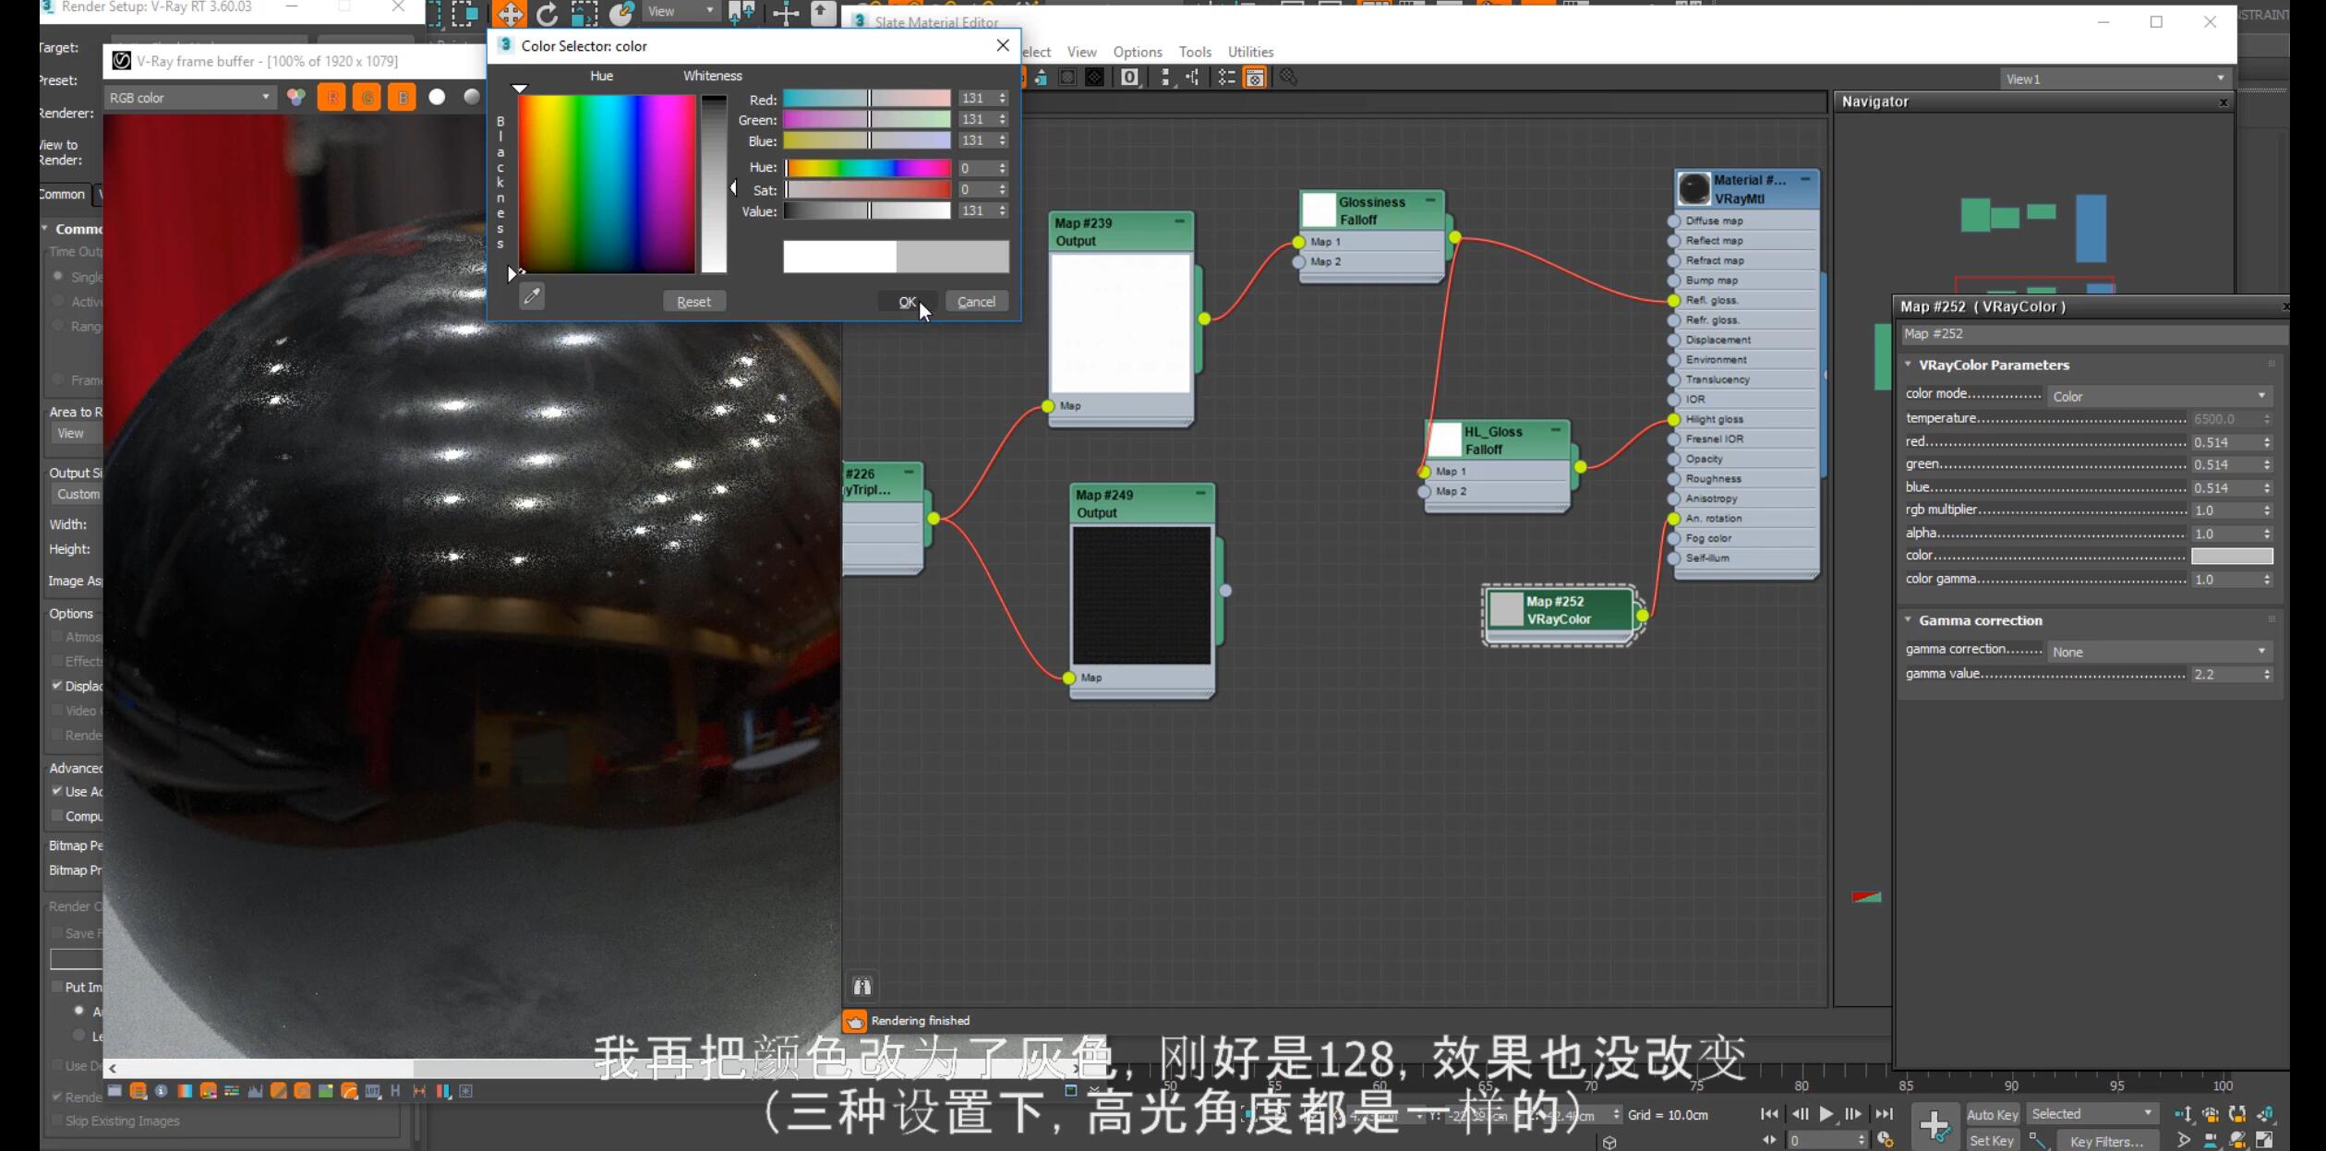Open the RGB color channel dropdown
The width and height of the screenshot is (2326, 1151).
pos(189,97)
